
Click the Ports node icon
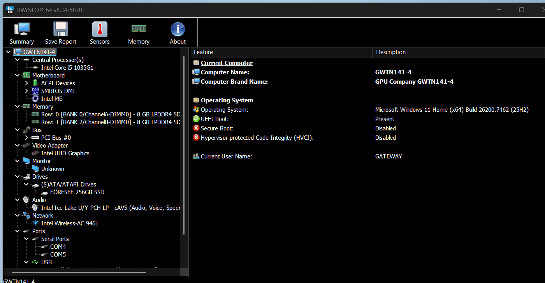pyautogui.click(x=26, y=231)
